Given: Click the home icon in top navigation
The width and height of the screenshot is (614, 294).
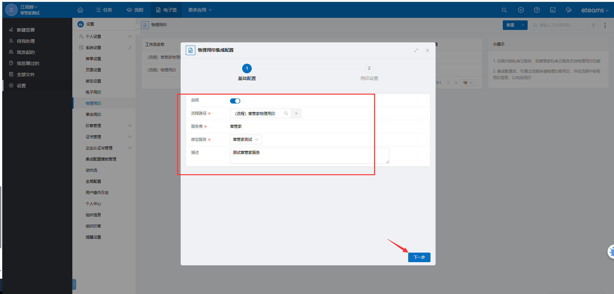Looking at the screenshot, I should pos(80,10).
